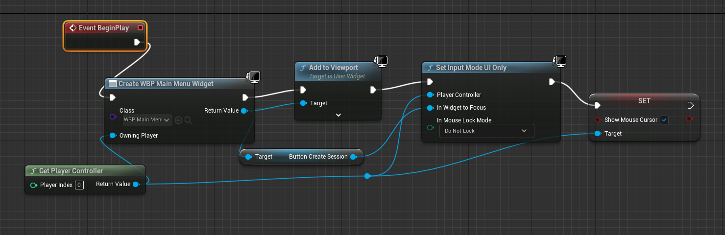The width and height of the screenshot is (725, 235).
Task: Click the Target pin on Add to Viewport
Action: pos(303,103)
